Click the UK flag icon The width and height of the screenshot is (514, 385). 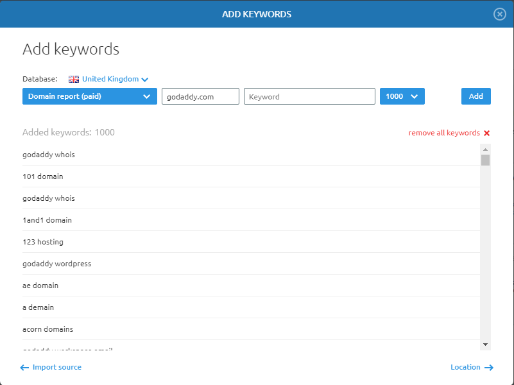(74, 79)
